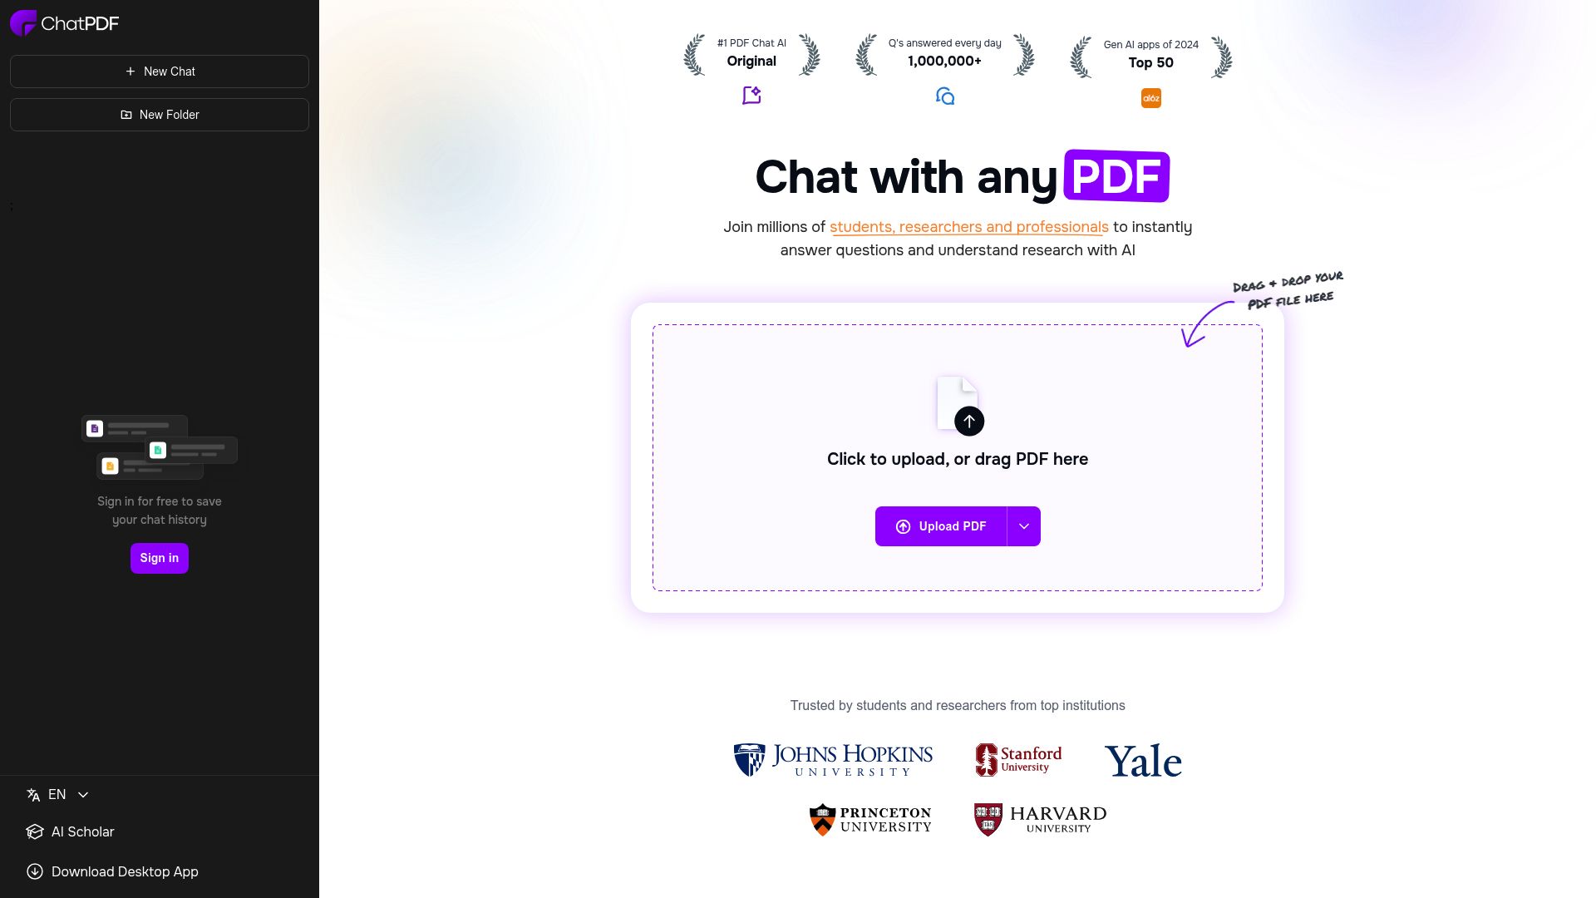This screenshot has height=898, width=1596.
Task: Select the New Chat menu item
Action: click(159, 72)
